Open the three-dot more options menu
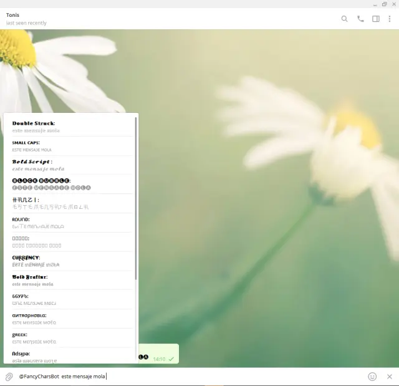This screenshot has height=386, width=399. point(390,19)
